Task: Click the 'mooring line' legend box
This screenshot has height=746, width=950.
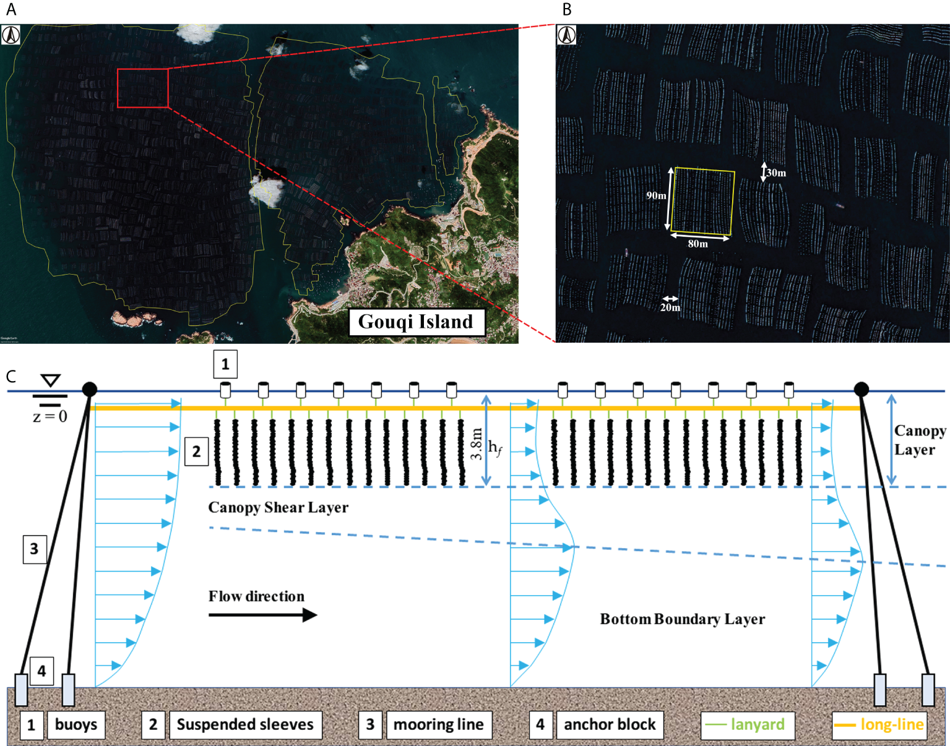Action: tap(438, 724)
